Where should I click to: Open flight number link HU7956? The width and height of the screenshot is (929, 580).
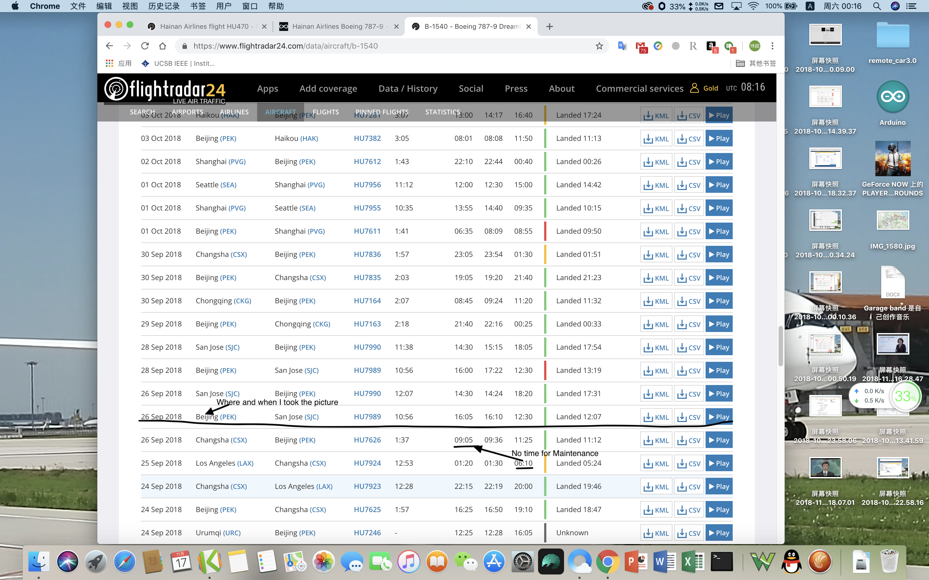pyautogui.click(x=367, y=185)
